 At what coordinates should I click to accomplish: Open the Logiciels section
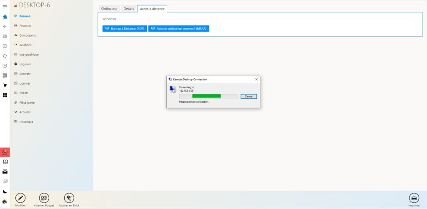tap(25, 64)
